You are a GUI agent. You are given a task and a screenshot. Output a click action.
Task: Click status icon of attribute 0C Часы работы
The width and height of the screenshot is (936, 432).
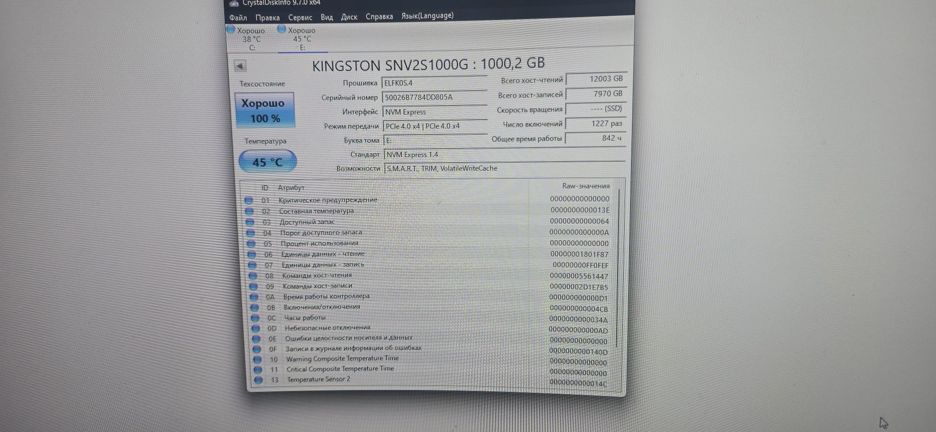(x=255, y=318)
